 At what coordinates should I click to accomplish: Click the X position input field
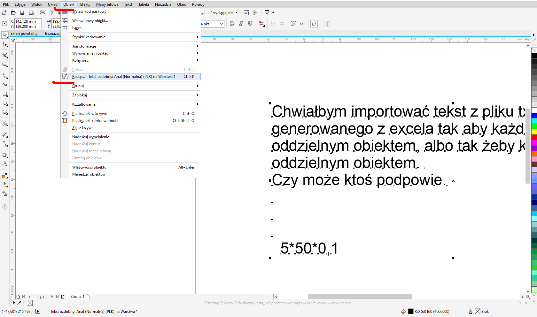pyautogui.click(x=28, y=21)
